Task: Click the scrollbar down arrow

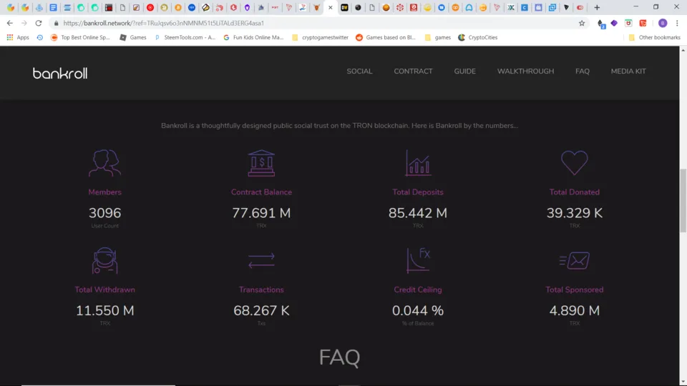Action: pyautogui.click(x=683, y=382)
